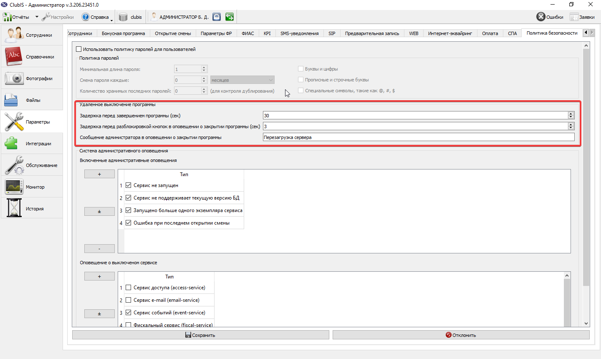Open the Интеграции sidebar section
The image size is (601, 359).
(32, 143)
